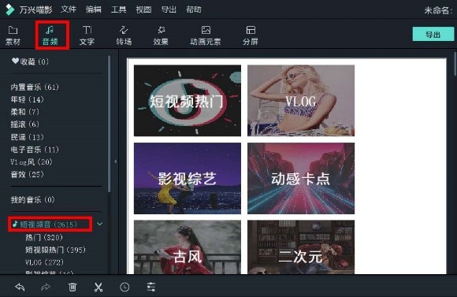Select the 民谣 (13) category
This screenshot has height=297, width=457.
tap(27, 137)
